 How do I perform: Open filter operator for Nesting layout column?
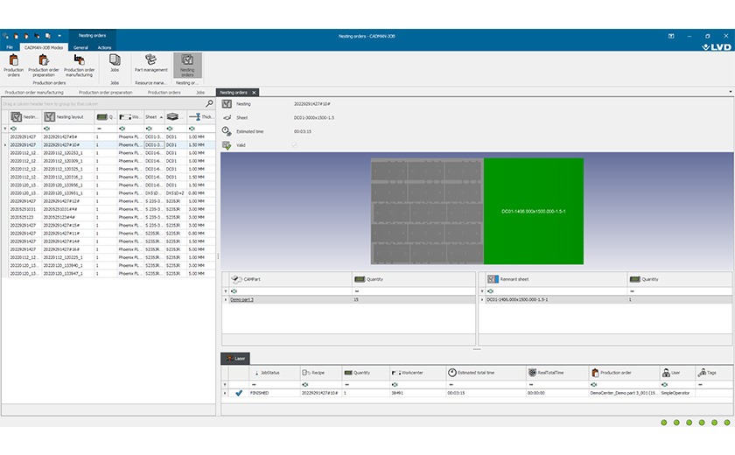coord(46,129)
